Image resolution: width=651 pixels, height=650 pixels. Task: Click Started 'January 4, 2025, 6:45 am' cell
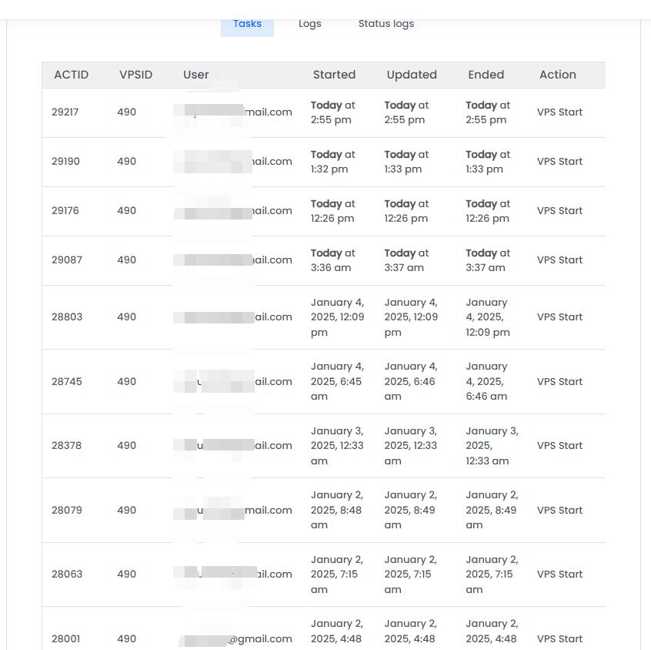click(x=338, y=381)
